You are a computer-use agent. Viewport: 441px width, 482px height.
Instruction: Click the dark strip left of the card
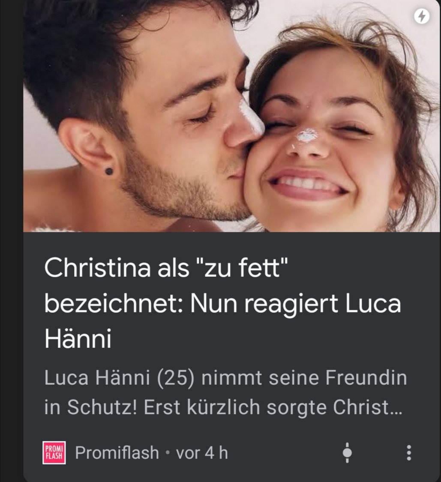(x=12, y=241)
